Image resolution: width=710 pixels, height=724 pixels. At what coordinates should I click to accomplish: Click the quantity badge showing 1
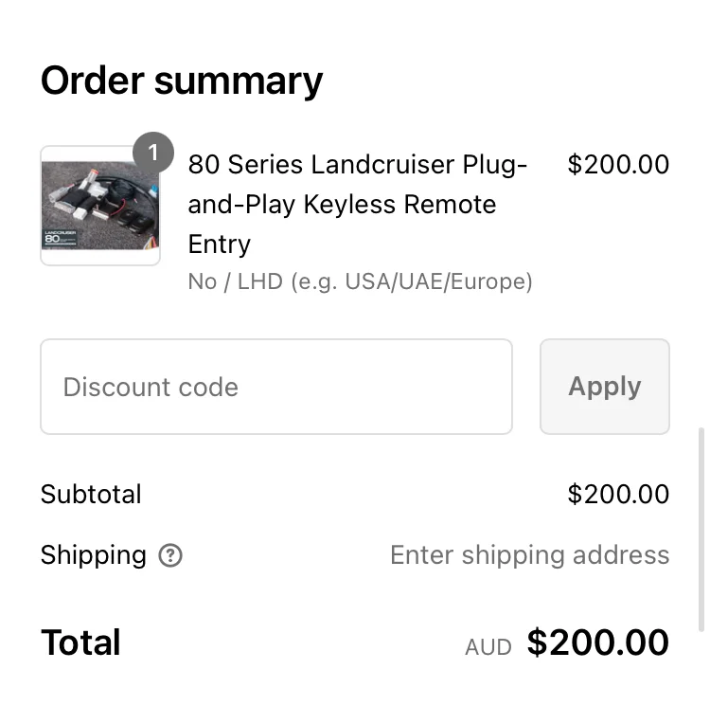tap(152, 153)
